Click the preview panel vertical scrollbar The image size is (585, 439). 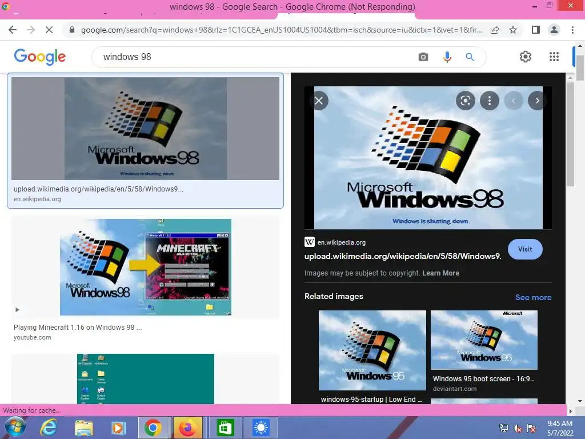click(x=570, y=134)
